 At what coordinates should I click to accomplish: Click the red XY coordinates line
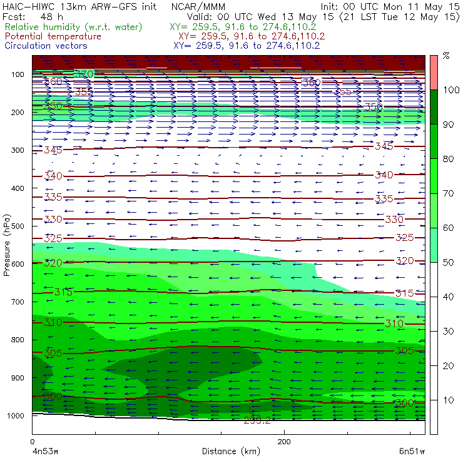[252, 36]
